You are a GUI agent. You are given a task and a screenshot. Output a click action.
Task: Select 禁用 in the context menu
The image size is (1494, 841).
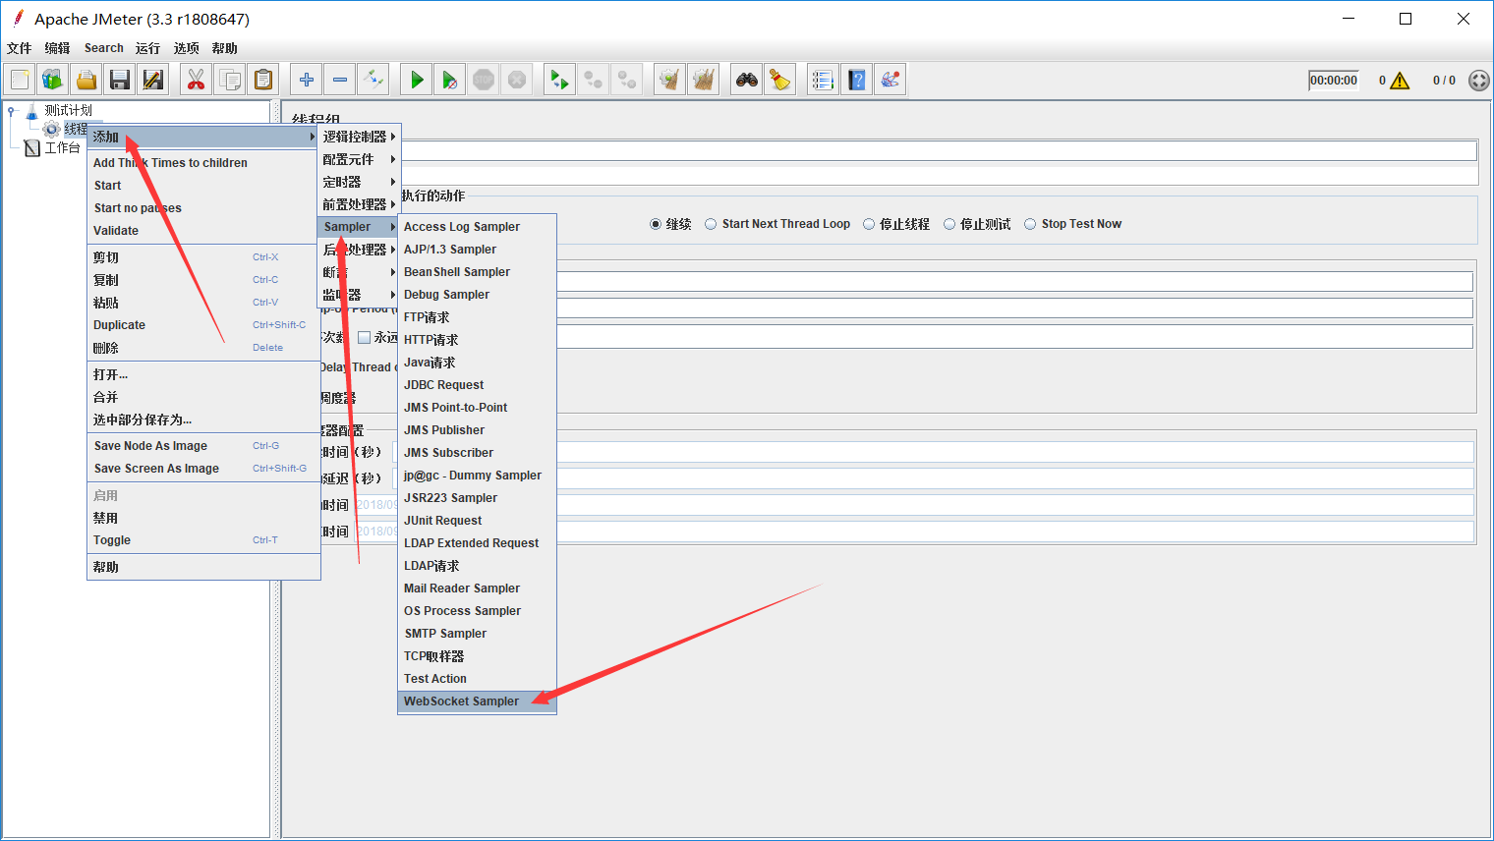(203, 518)
